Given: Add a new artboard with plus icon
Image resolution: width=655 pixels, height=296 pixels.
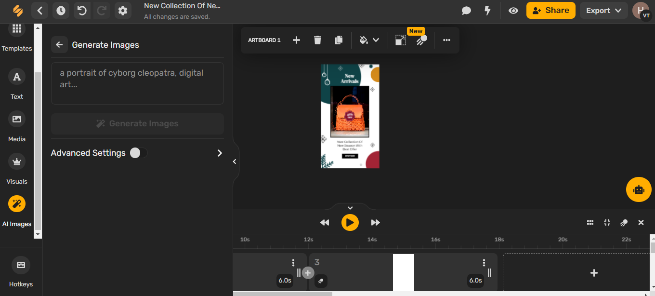Looking at the screenshot, I should pyautogui.click(x=296, y=40).
